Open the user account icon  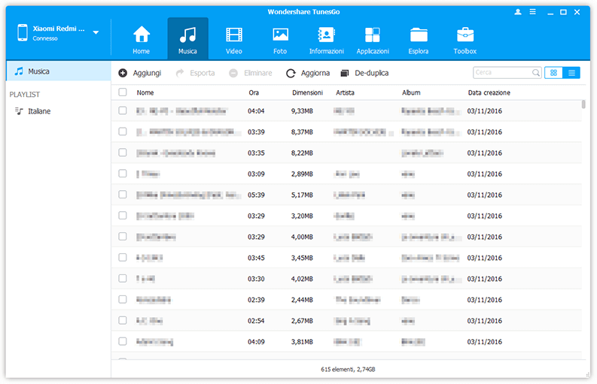[x=518, y=12]
